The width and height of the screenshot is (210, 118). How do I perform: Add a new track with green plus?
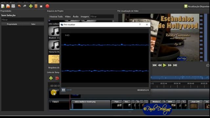click(x=51, y=78)
